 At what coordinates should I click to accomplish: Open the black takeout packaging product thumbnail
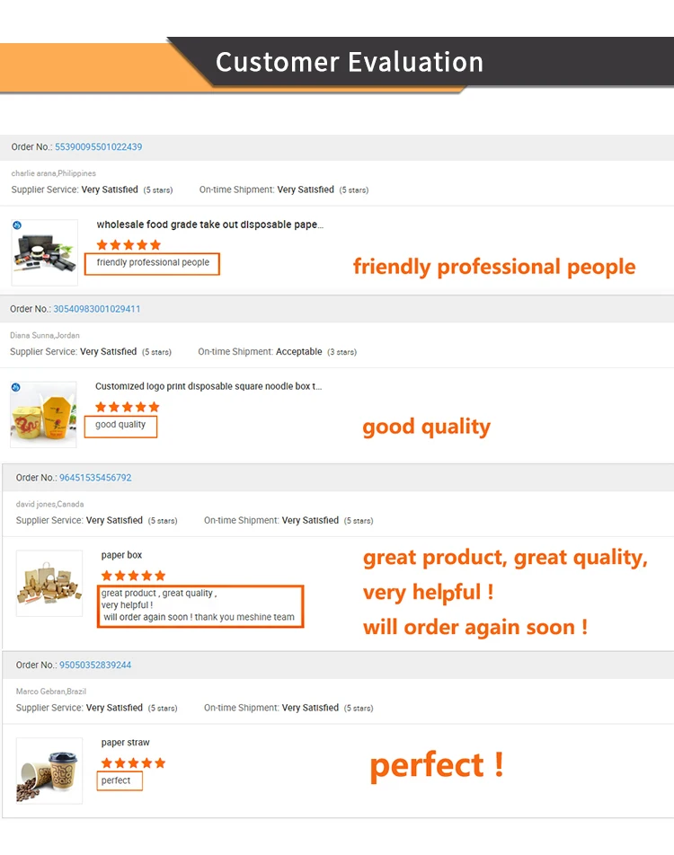tap(45, 252)
